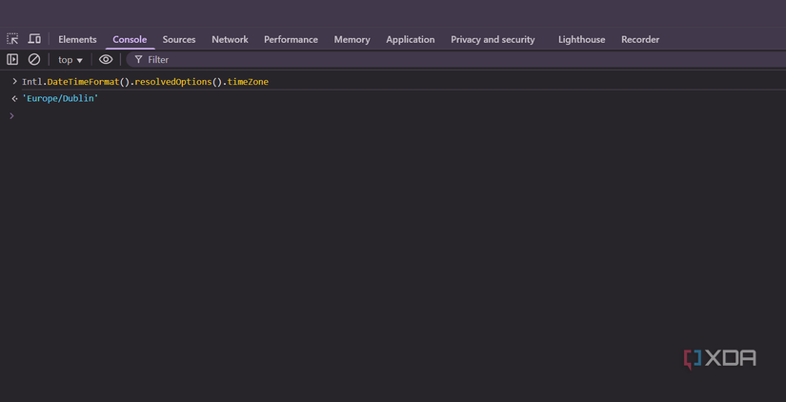Open the Sources tab
Screen dimensions: 786x402
pyautogui.click(x=178, y=39)
